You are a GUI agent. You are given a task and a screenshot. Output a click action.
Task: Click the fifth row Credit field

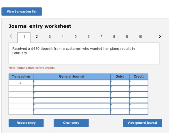coord(139,106)
